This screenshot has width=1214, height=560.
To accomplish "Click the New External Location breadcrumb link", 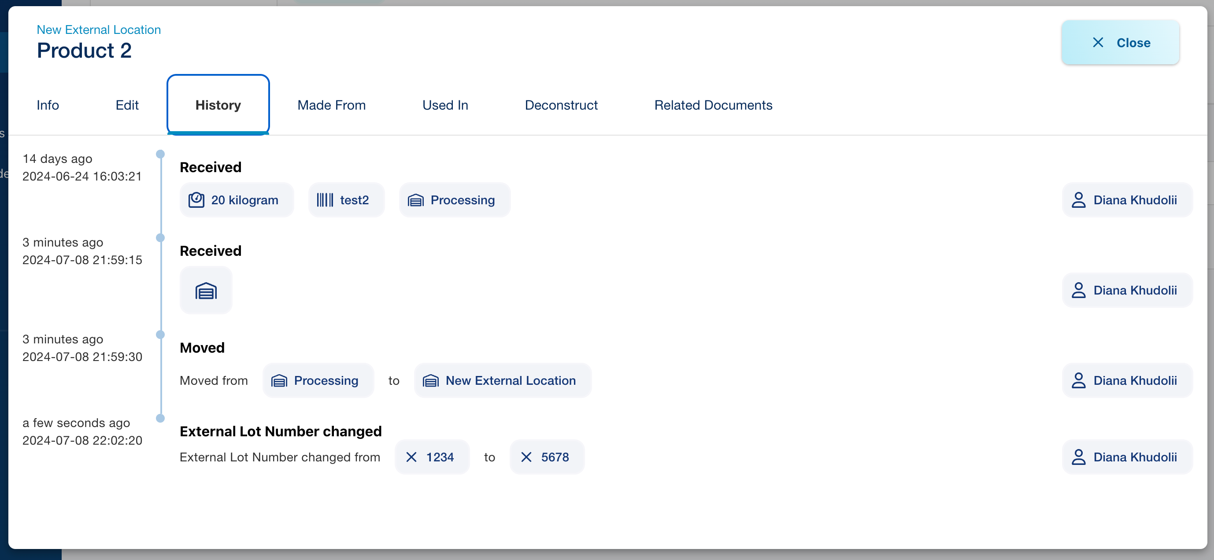I will [x=99, y=29].
